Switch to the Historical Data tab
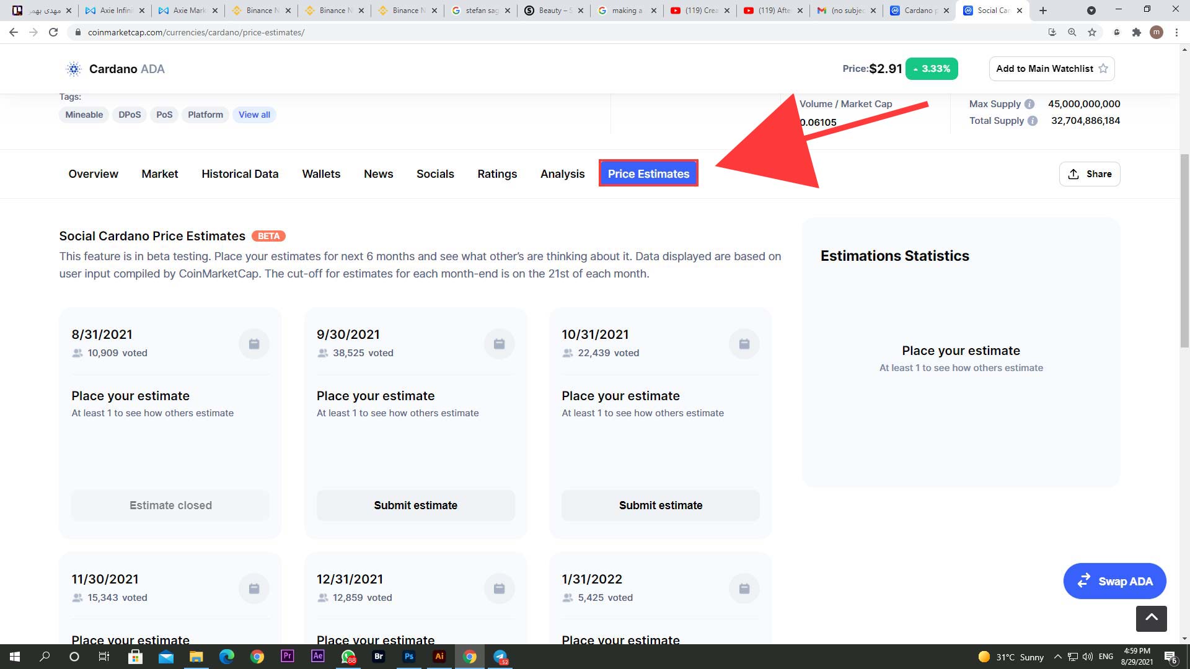The width and height of the screenshot is (1190, 669). pyautogui.click(x=240, y=174)
